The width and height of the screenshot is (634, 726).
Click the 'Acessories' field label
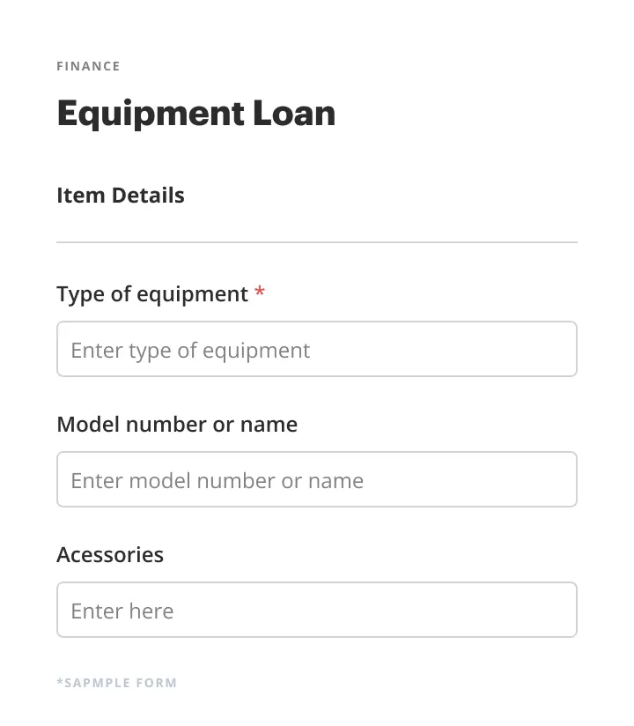click(110, 555)
